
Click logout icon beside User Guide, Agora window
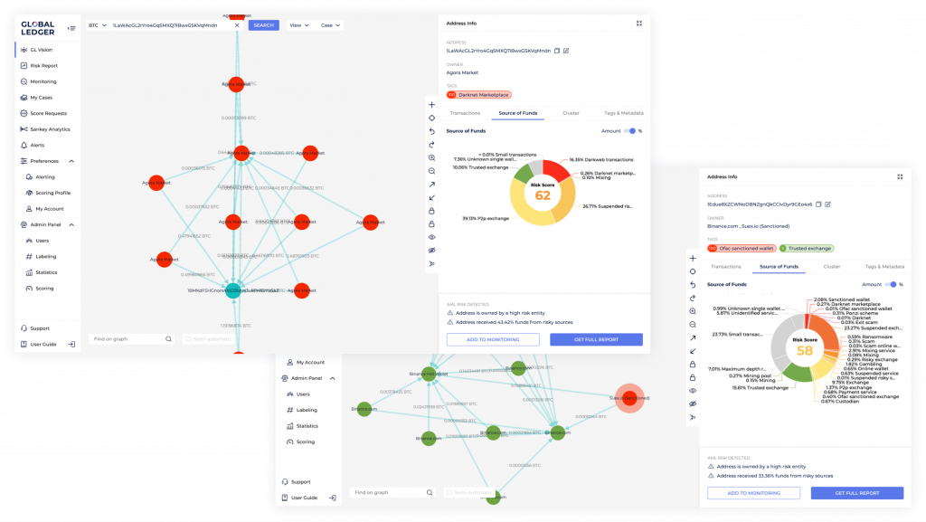[x=71, y=345]
